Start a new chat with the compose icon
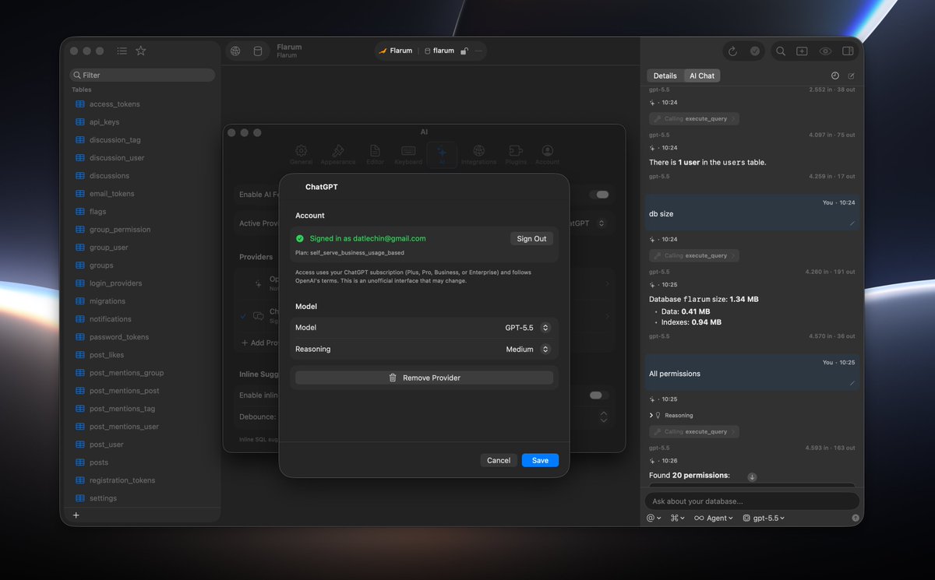The width and height of the screenshot is (935, 580). 852,76
